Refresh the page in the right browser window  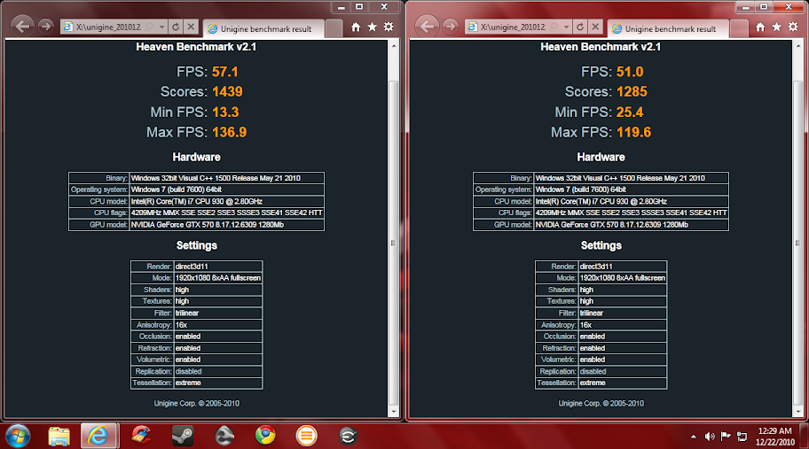coord(580,27)
